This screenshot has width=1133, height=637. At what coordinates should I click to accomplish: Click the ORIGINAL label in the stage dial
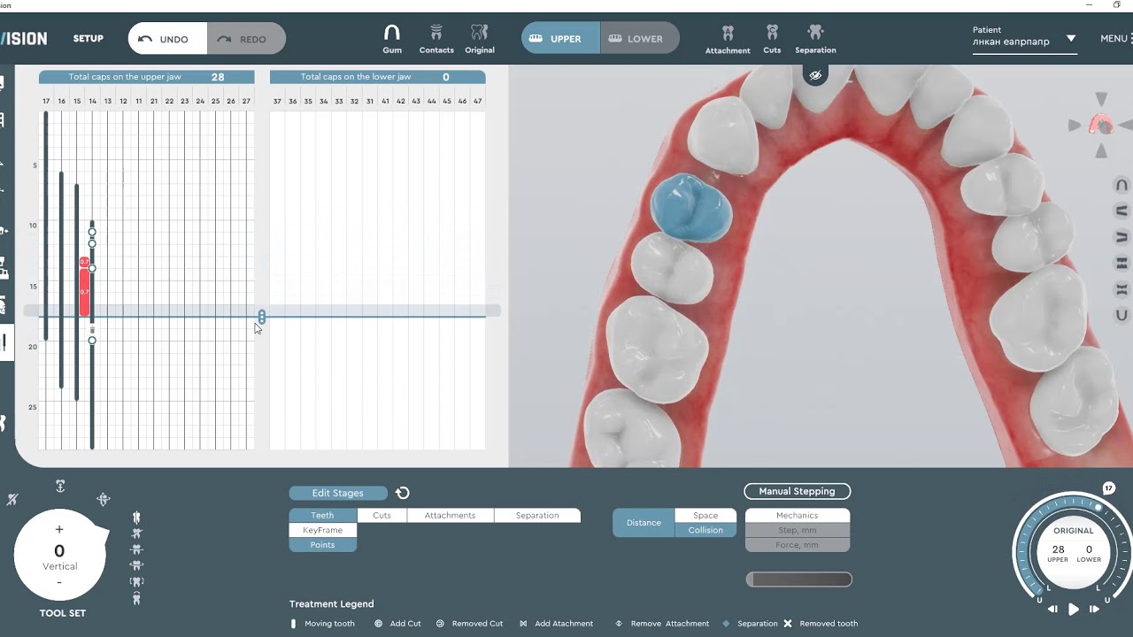coord(1074,531)
